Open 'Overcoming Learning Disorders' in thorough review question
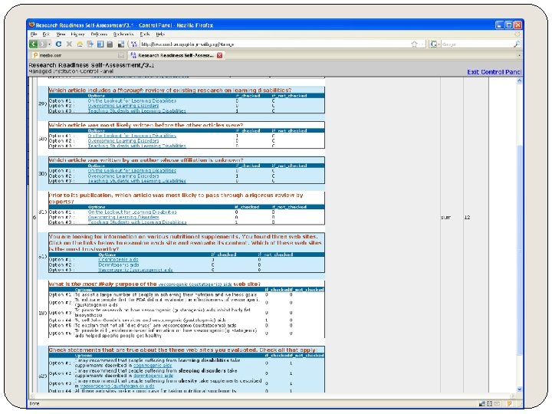This screenshot has width=552, height=414. tap(123, 106)
